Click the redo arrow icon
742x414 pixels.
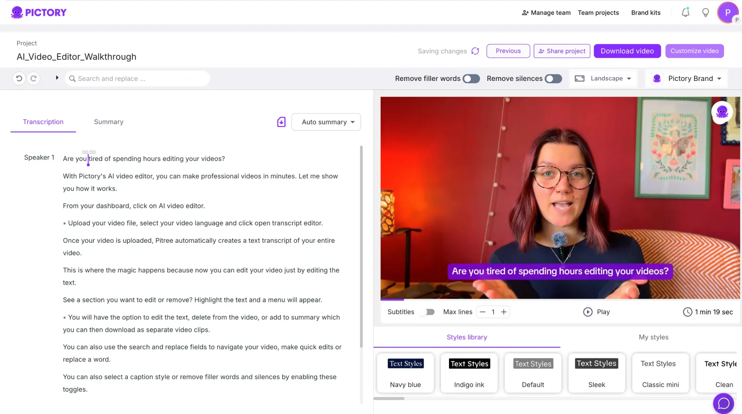coord(33,79)
